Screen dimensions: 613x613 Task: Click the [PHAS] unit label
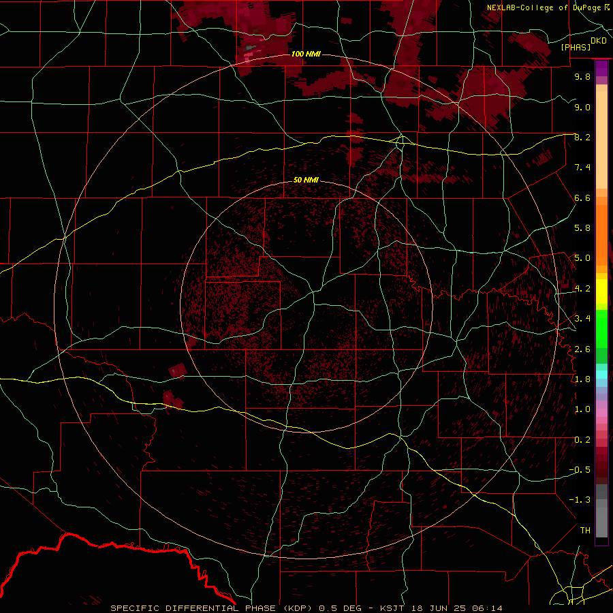click(x=576, y=47)
